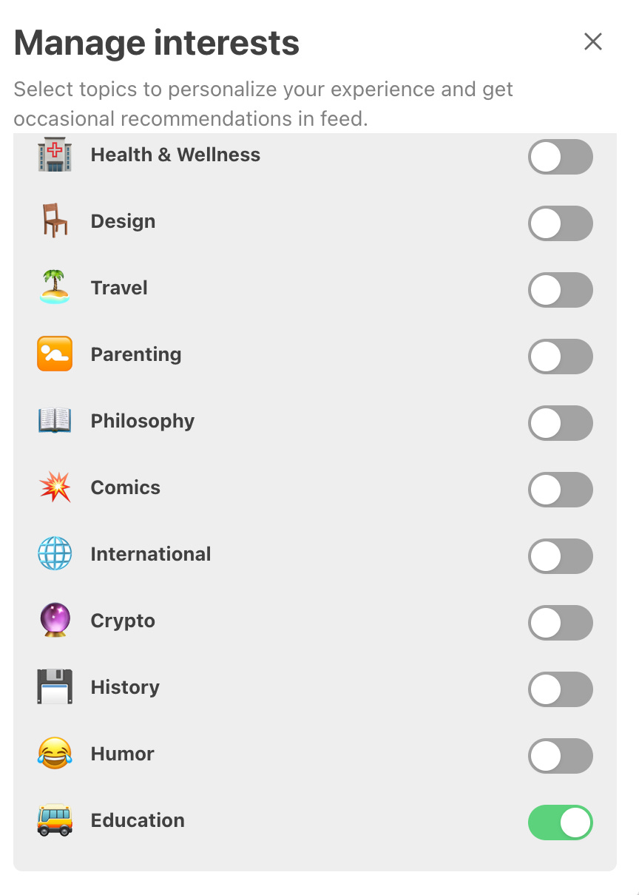639x895 pixels.
Task: Enable the Health & Wellness toggle
Action: point(561,157)
